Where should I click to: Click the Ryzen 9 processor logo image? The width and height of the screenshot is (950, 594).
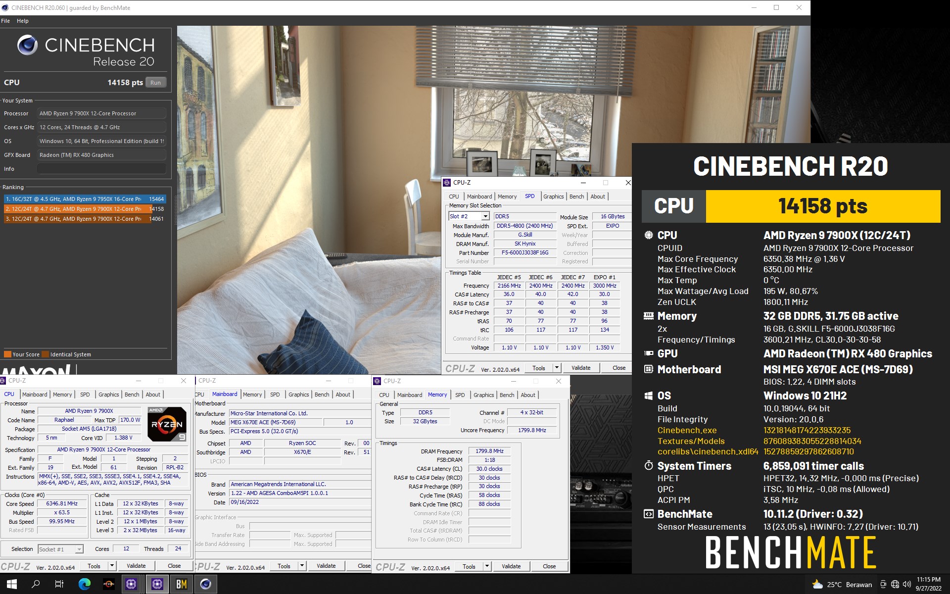pos(167,424)
